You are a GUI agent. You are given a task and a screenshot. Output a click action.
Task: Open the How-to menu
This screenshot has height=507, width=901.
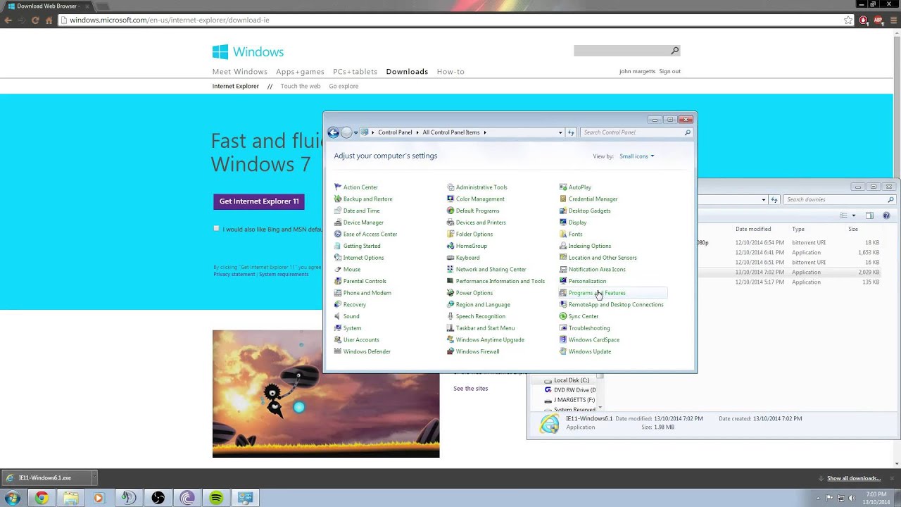click(x=450, y=72)
